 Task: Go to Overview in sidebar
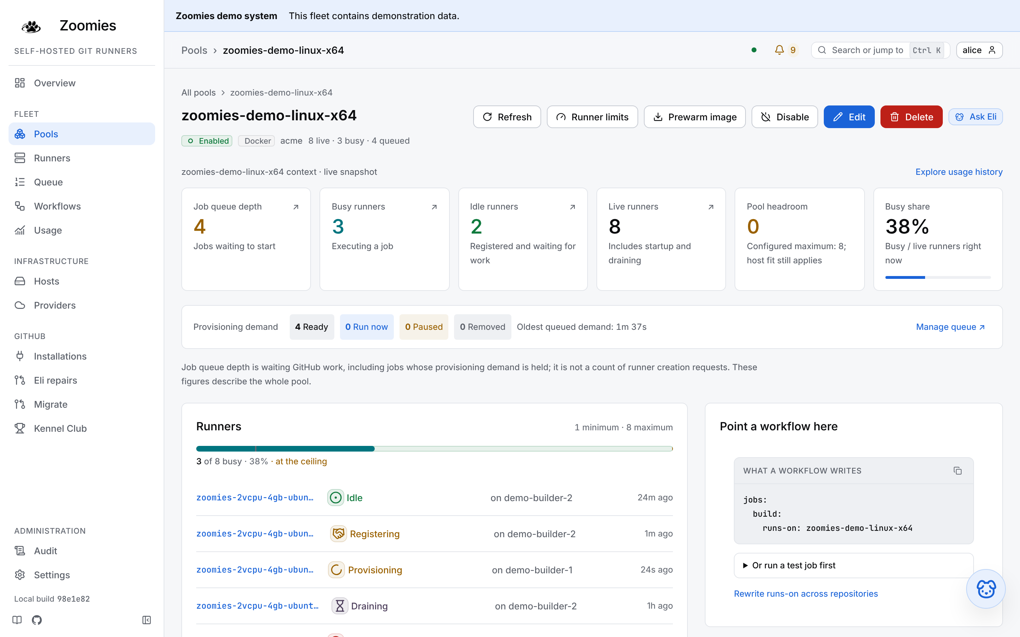[82, 83]
